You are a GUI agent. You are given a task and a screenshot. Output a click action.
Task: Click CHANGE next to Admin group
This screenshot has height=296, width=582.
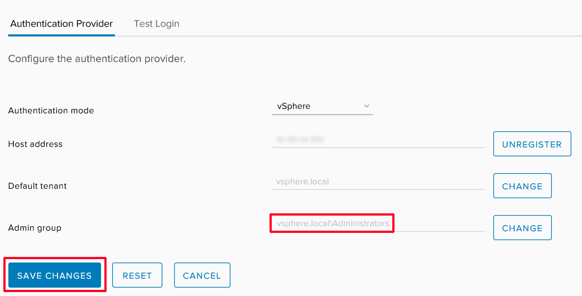(x=522, y=228)
